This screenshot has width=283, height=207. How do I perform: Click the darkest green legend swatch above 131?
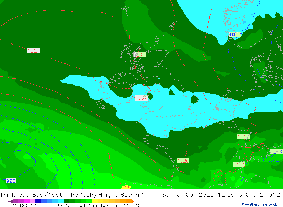[67, 201]
